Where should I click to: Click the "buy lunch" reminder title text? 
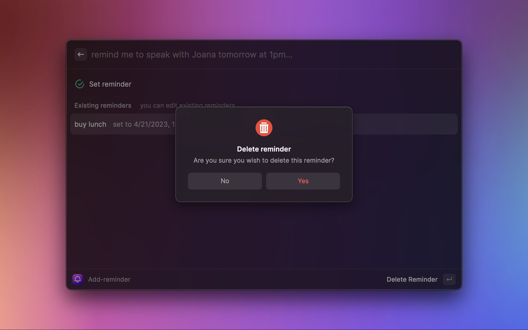[90, 124]
